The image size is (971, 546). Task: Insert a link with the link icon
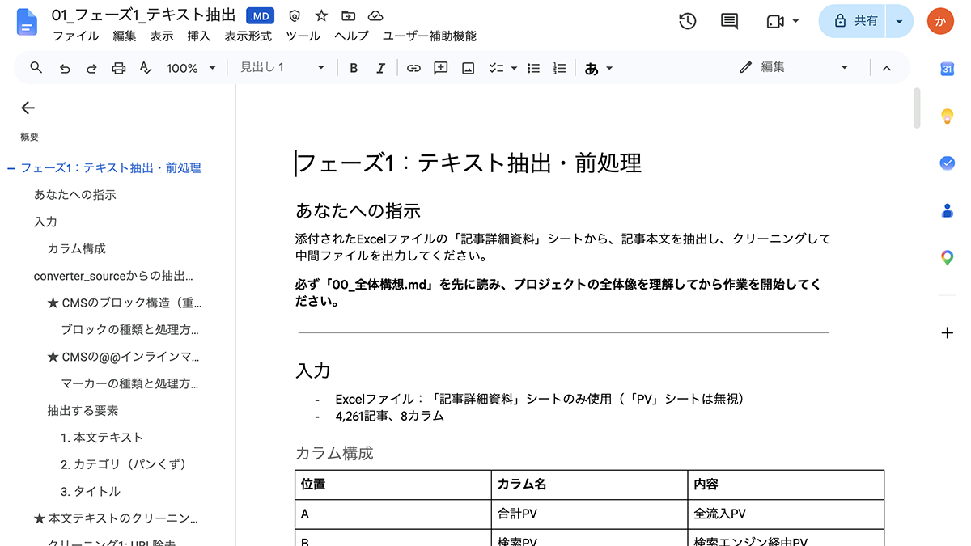point(413,68)
